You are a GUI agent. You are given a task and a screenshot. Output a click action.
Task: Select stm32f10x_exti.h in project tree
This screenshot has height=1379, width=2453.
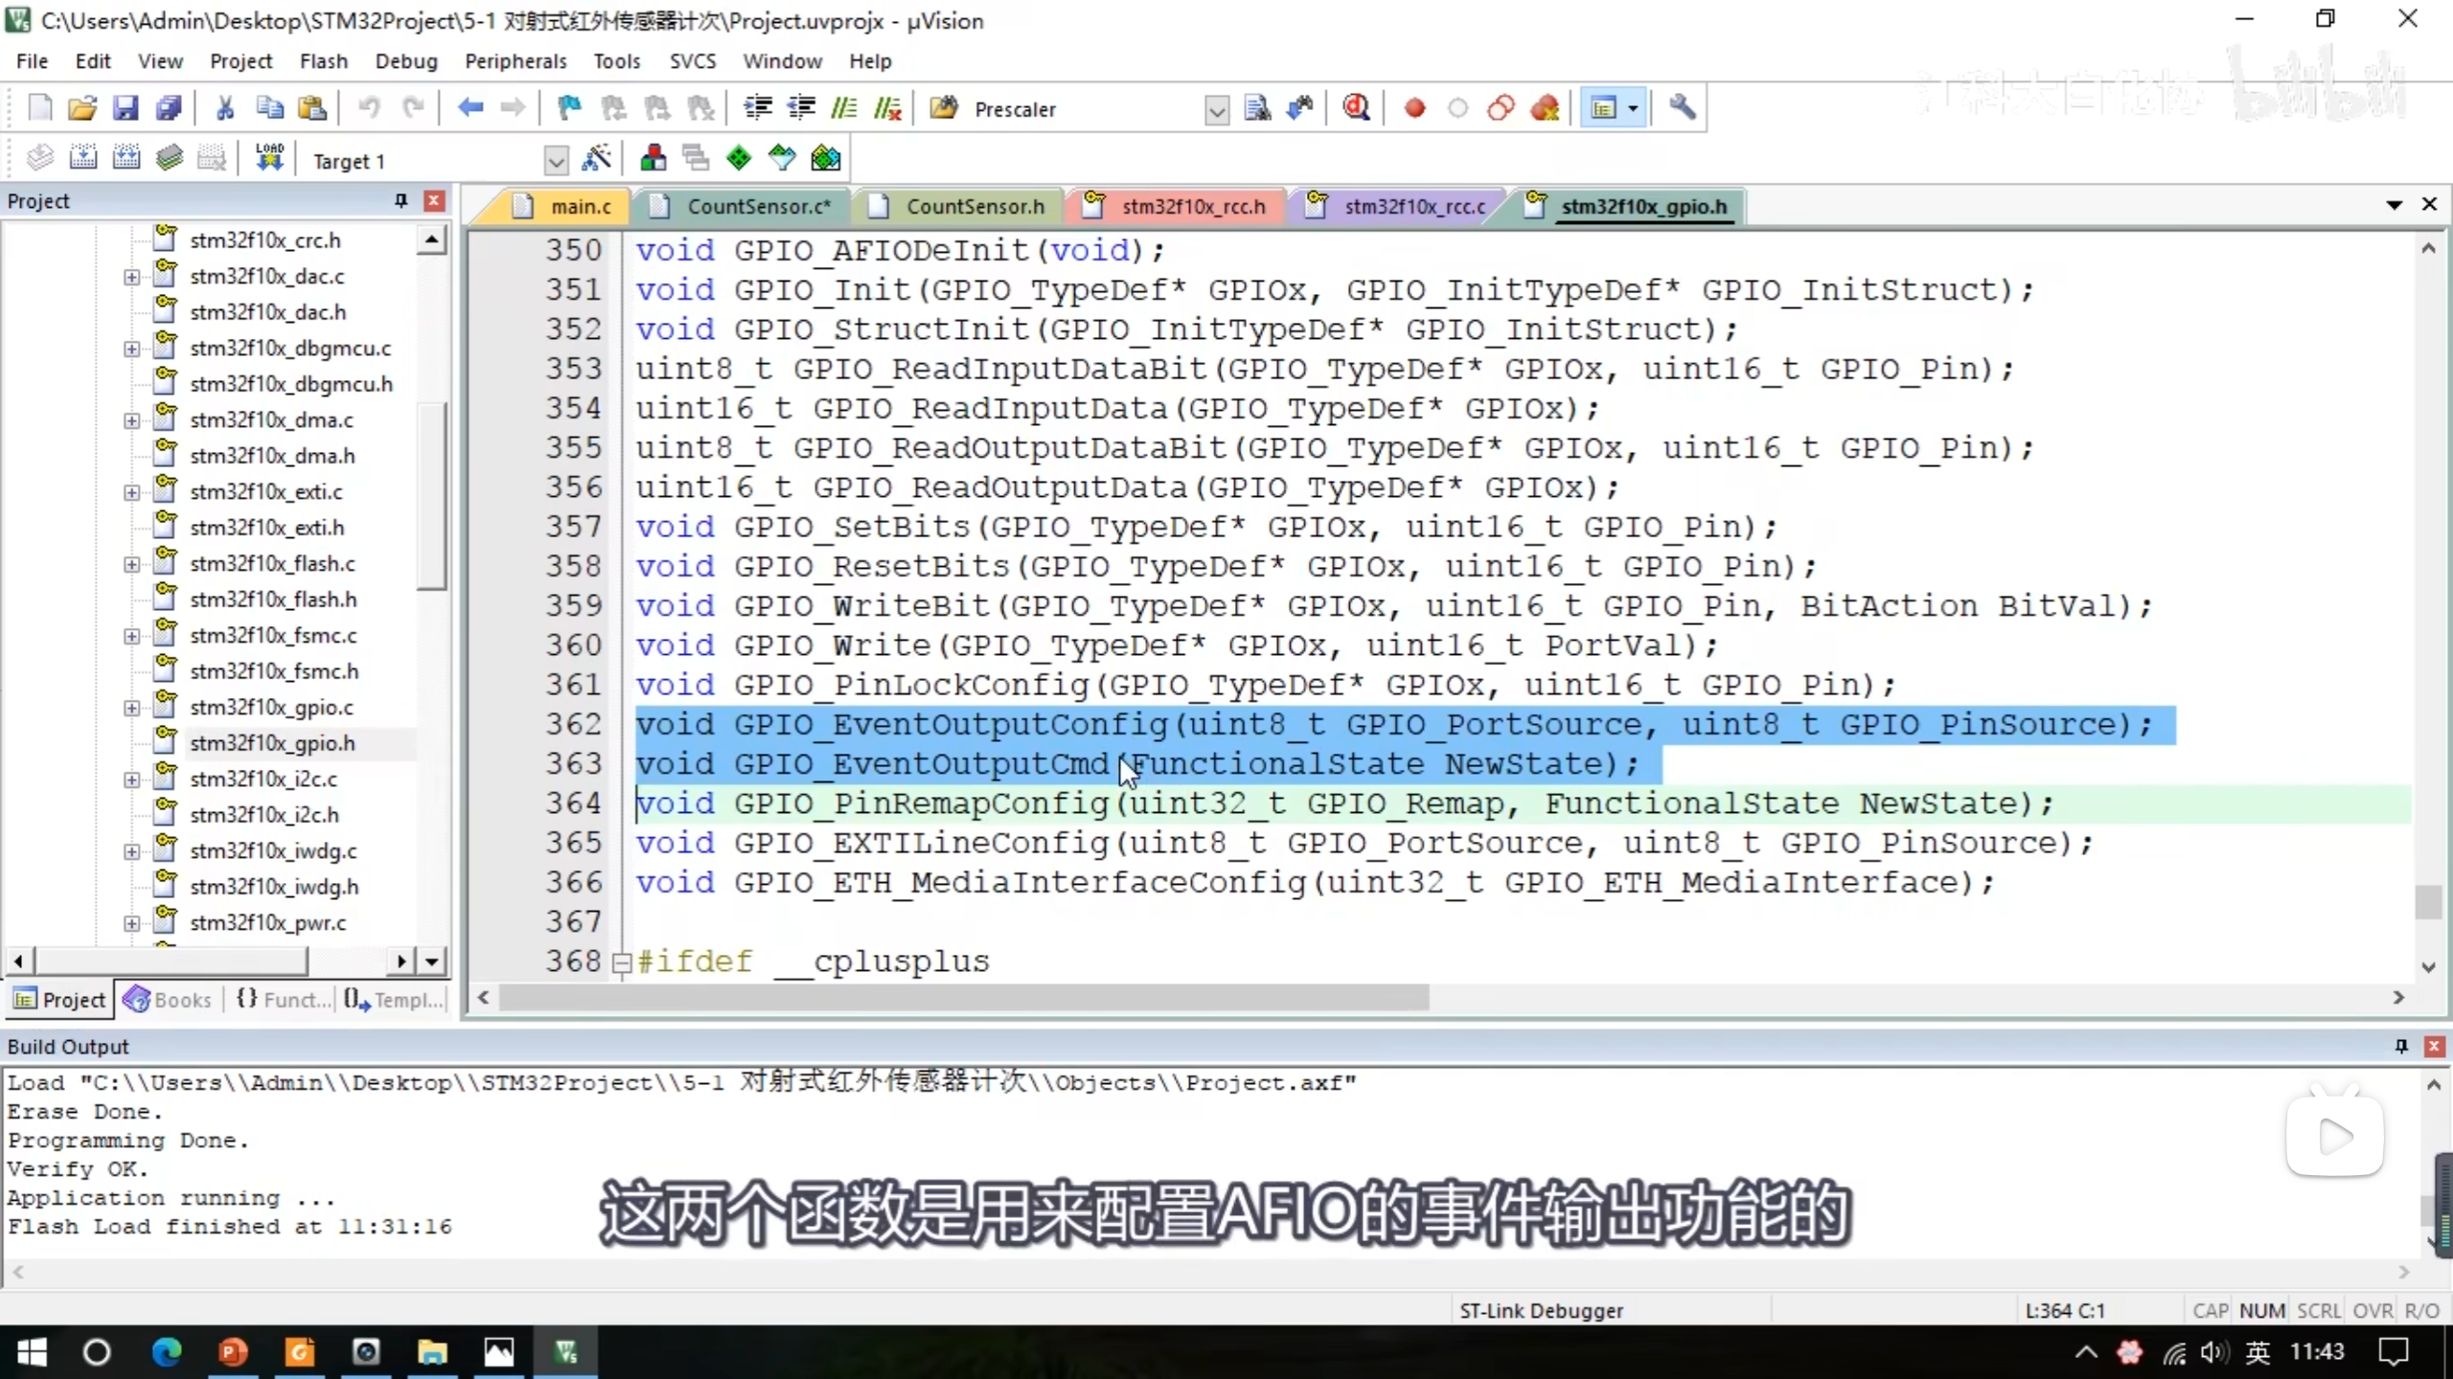[266, 528]
